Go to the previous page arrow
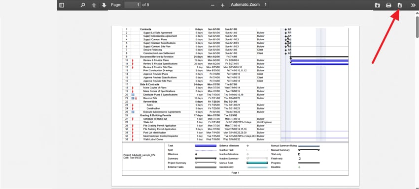This screenshot has width=419, height=189. tap(94, 5)
